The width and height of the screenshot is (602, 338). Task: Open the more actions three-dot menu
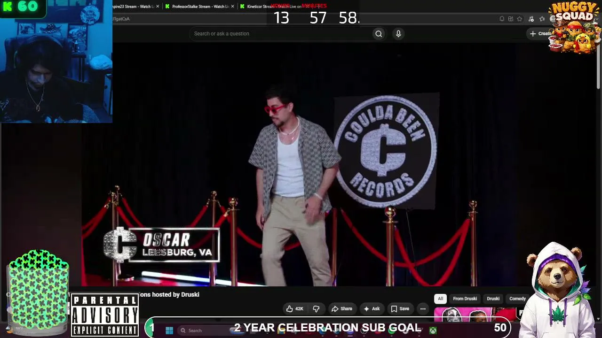click(x=423, y=309)
